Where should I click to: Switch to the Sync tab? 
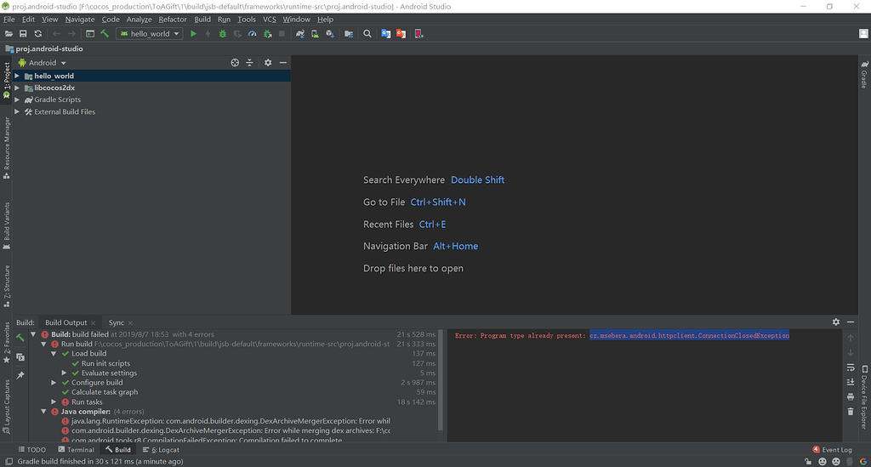[117, 322]
